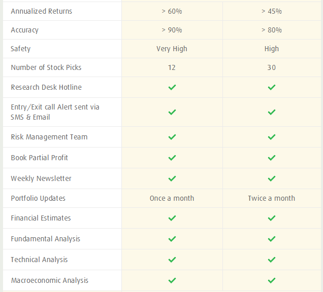Click Financial Estimates checkmark in 12-picks plan
323x292 pixels.
click(x=172, y=218)
